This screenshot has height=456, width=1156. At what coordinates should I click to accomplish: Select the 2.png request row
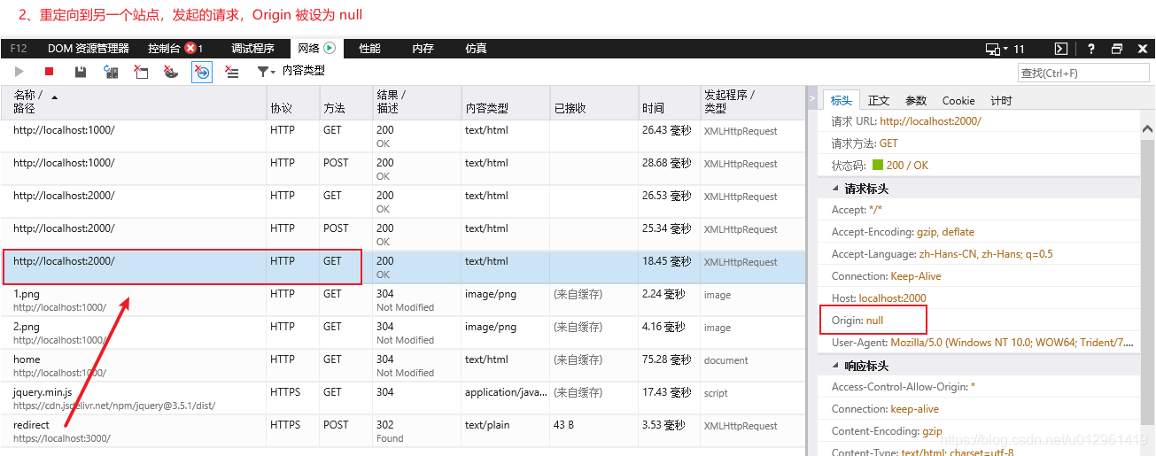[402, 333]
